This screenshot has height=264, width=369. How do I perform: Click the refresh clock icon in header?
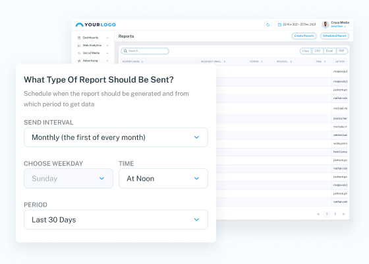pos(268,24)
